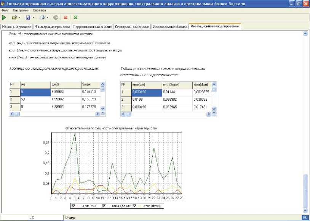The width and height of the screenshot is (310, 221).
Task: Click the green Run arrow icon
Action: pyautogui.click(x=4, y=18)
